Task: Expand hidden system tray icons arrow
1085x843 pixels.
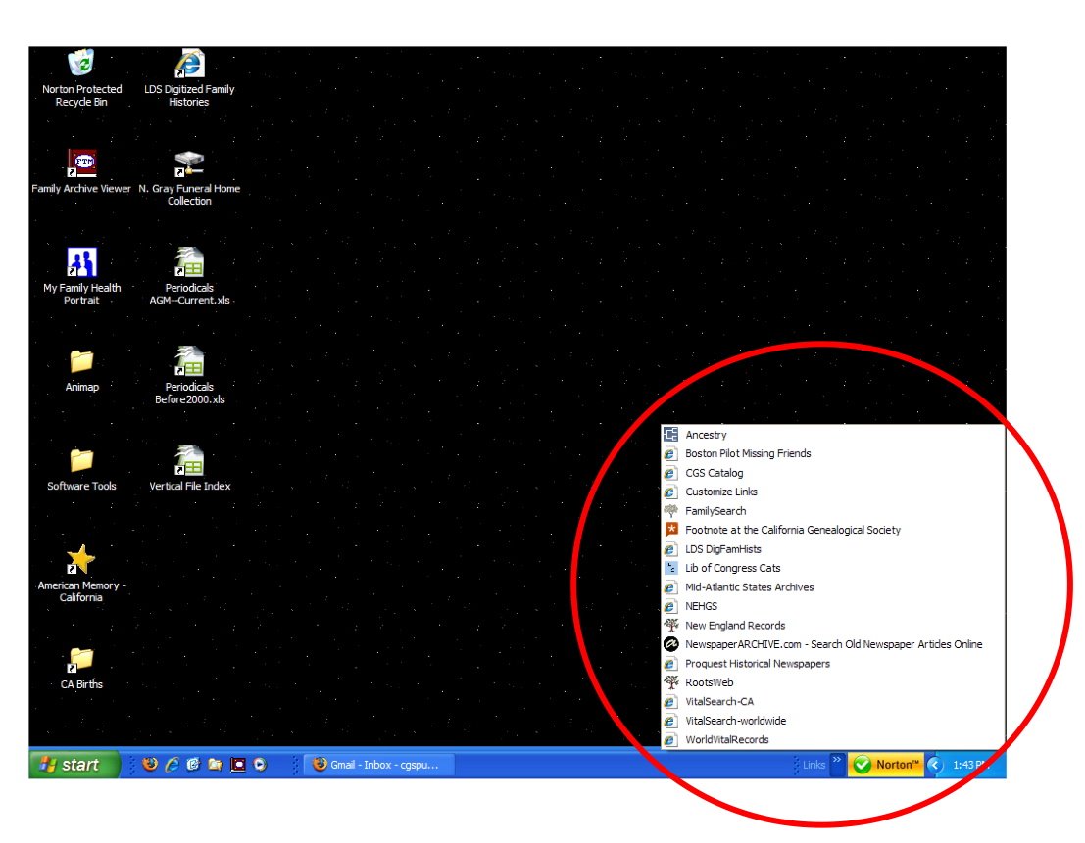Action: click(935, 765)
